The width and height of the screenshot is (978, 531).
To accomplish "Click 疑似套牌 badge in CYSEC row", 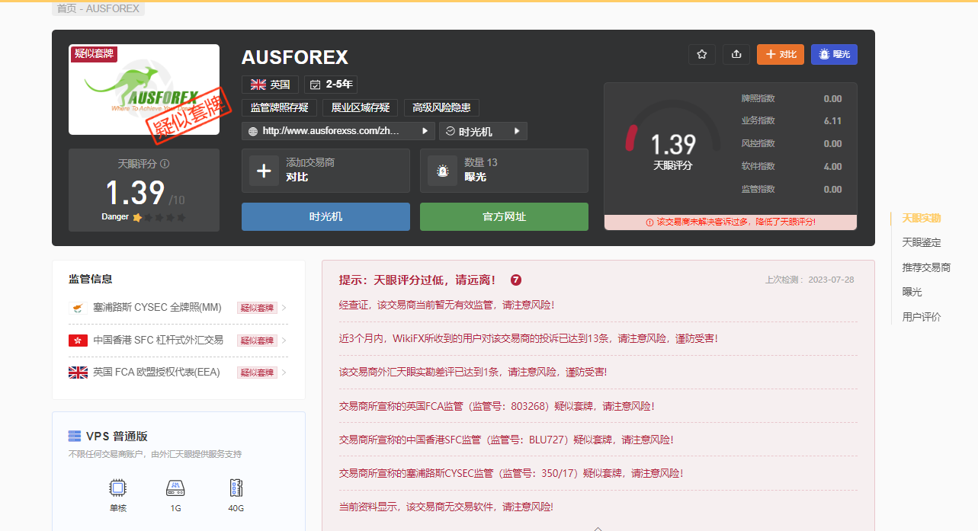I will click(257, 308).
